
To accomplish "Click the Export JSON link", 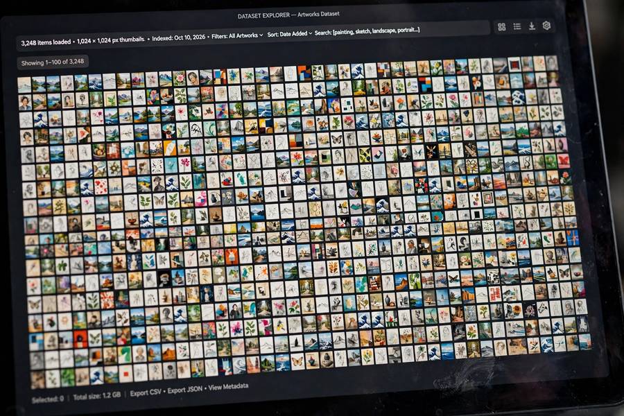I will (x=184, y=390).
